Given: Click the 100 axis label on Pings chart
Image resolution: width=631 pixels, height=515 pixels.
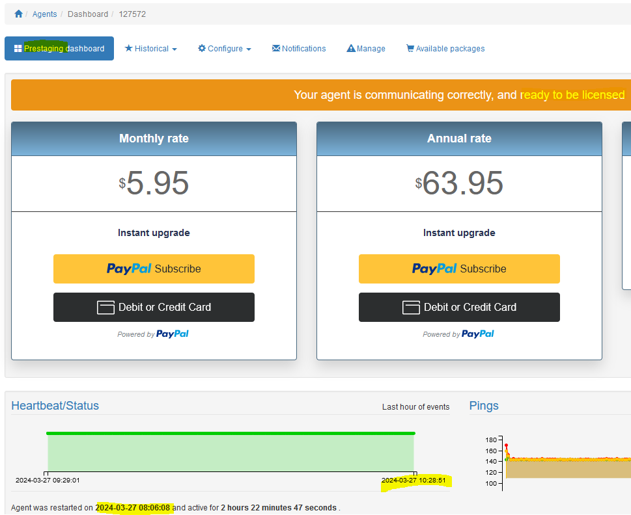Looking at the screenshot, I should pos(491,484).
